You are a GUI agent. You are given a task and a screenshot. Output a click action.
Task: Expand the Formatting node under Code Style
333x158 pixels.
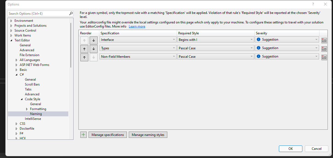[27, 109]
